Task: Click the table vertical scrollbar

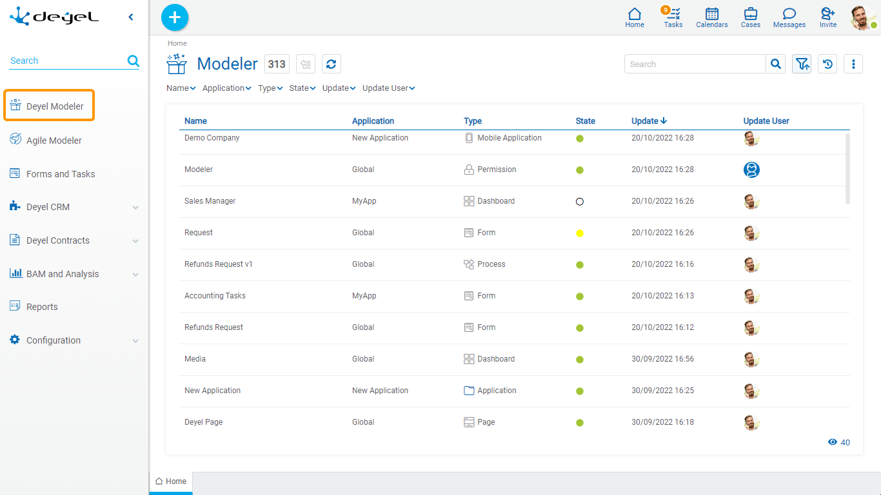Action: point(847,169)
